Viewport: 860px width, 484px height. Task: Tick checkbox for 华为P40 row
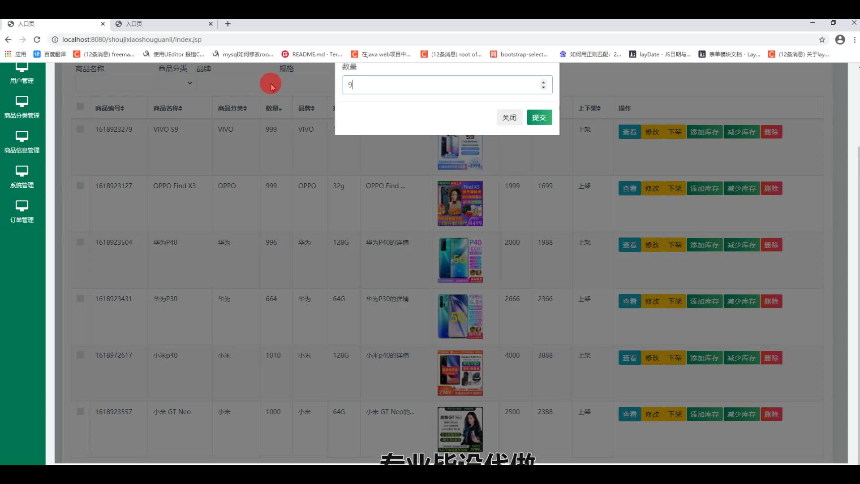(80, 242)
